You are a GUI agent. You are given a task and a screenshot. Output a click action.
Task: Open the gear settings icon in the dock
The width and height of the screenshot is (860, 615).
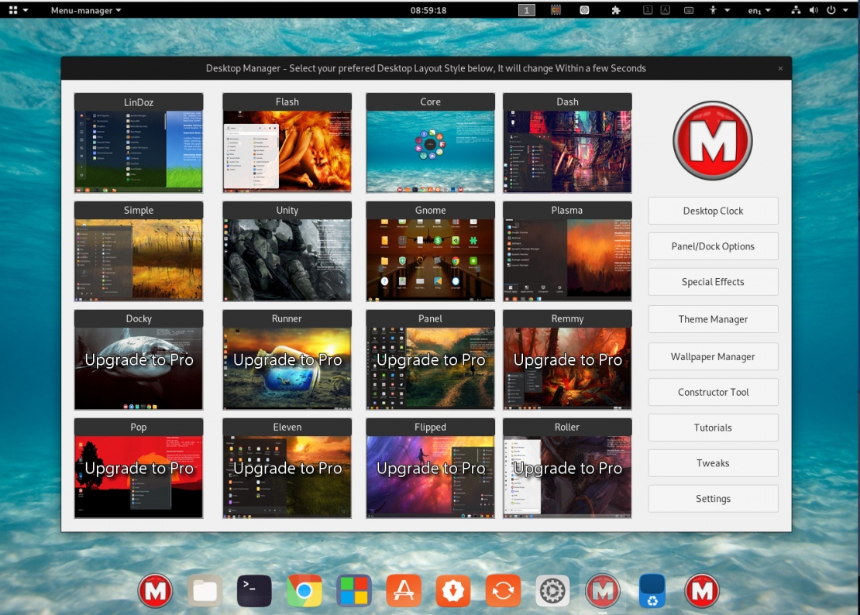(552, 590)
